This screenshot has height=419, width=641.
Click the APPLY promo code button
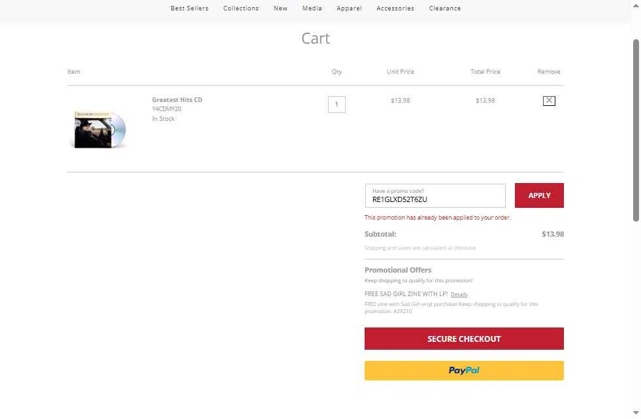[539, 195]
